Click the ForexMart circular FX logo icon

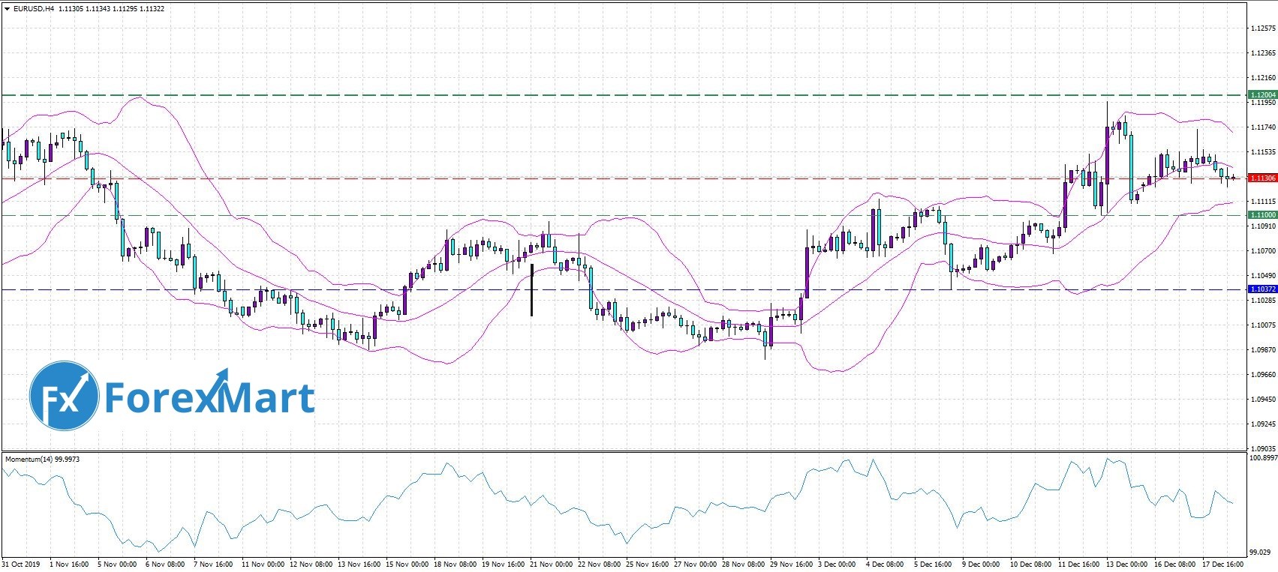tap(64, 396)
